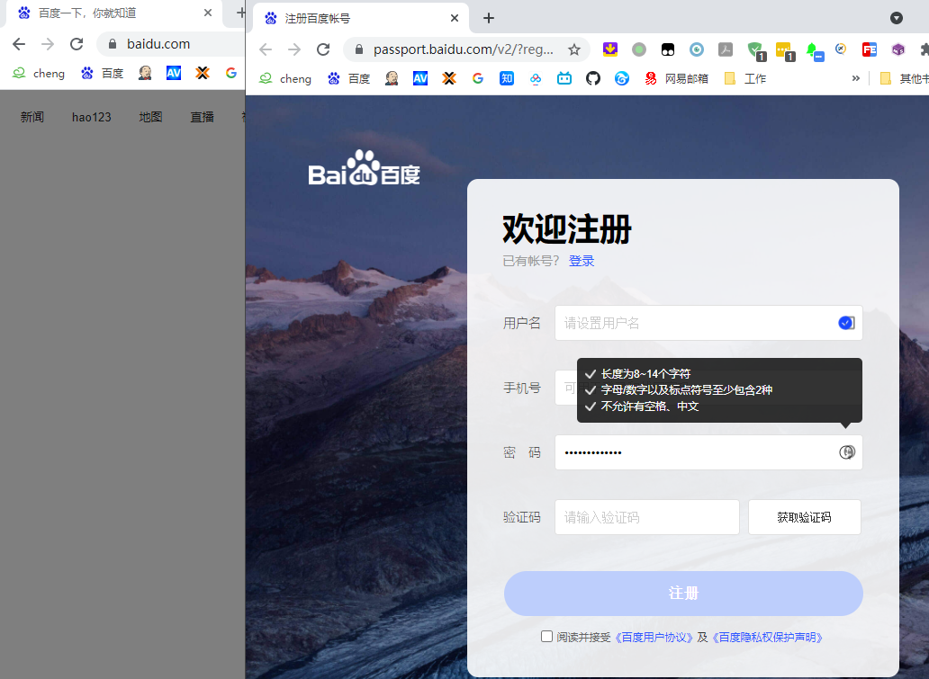Open the GitHub bookmark icon
Image resolution: width=929 pixels, height=679 pixels.
593,78
